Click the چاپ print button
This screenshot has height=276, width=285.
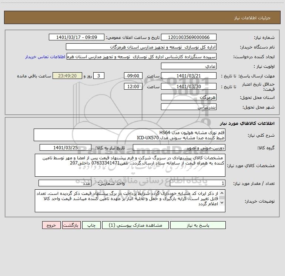(91, 225)
